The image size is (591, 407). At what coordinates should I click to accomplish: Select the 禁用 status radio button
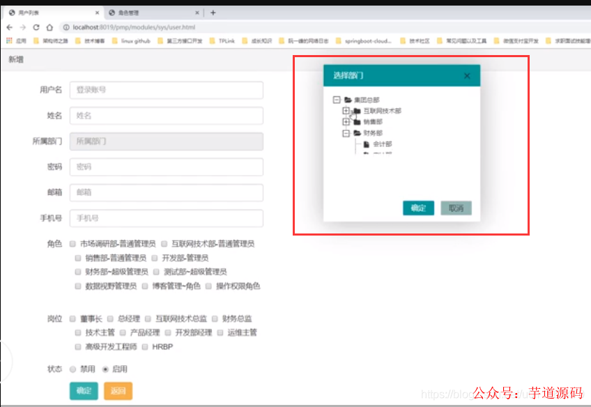[73, 370]
